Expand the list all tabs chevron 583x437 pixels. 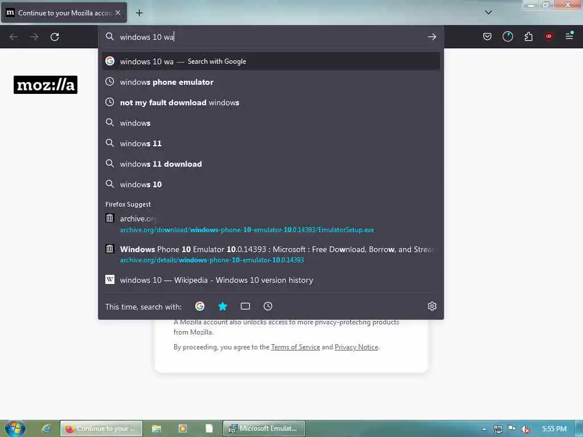(x=488, y=13)
